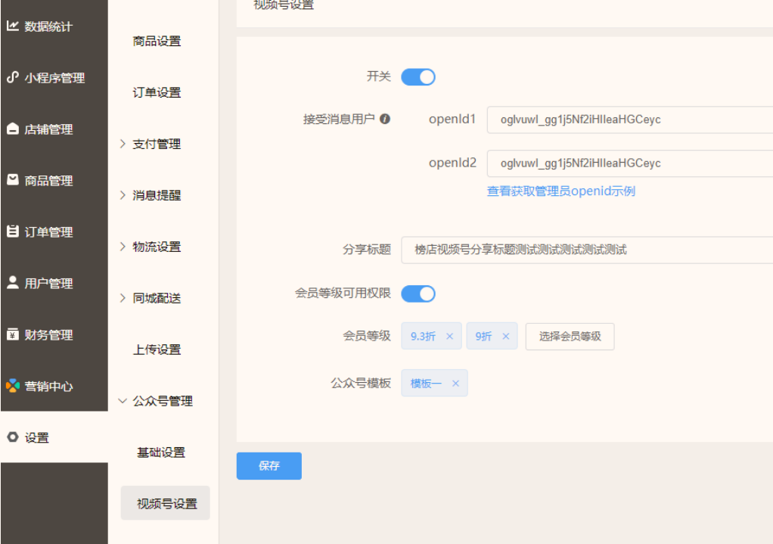This screenshot has height=544, width=773.
Task: Click the 消息提醒 label
Action: coord(157,195)
